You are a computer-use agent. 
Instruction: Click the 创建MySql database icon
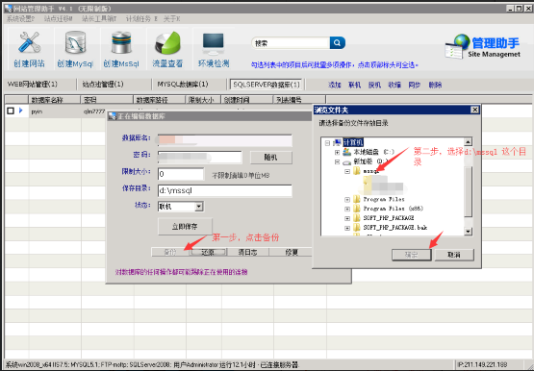(x=75, y=42)
